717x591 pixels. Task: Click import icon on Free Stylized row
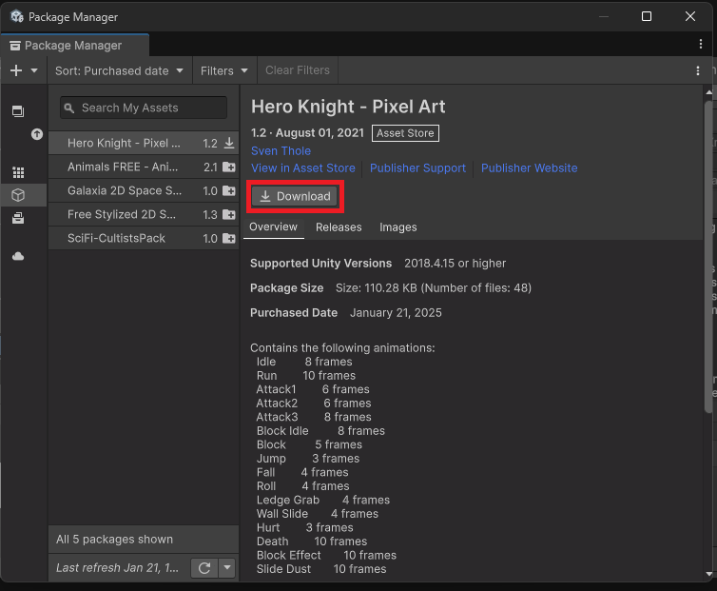pos(228,215)
